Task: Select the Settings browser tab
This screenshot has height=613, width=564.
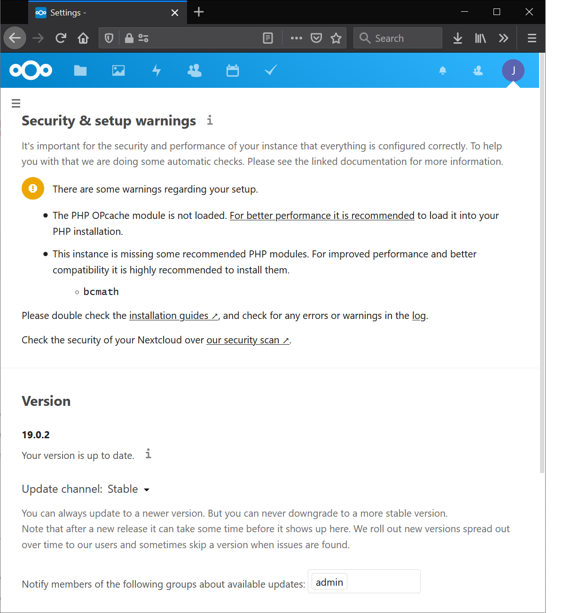Action: (108, 13)
